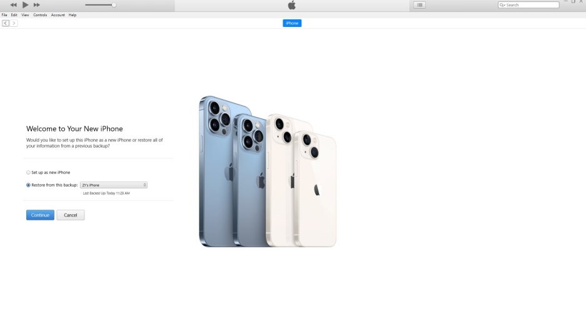Click the Apple logo in the header
586x313 pixels.
tap(292, 5)
